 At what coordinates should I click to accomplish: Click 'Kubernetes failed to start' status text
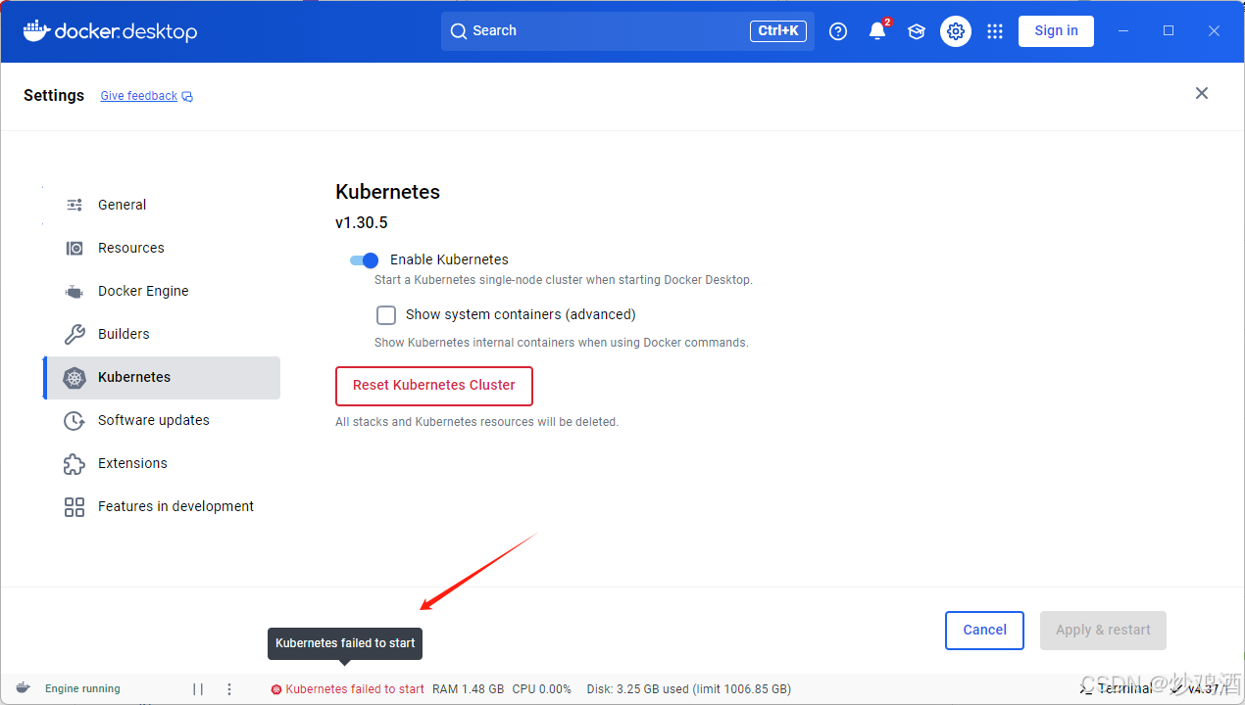[x=355, y=689]
